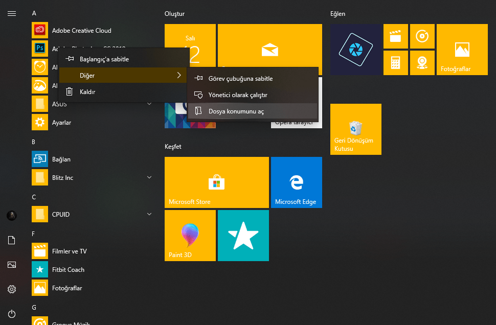The width and height of the screenshot is (496, 325).
Task: Open Filmler ve TV app icon
Action: 40,251
